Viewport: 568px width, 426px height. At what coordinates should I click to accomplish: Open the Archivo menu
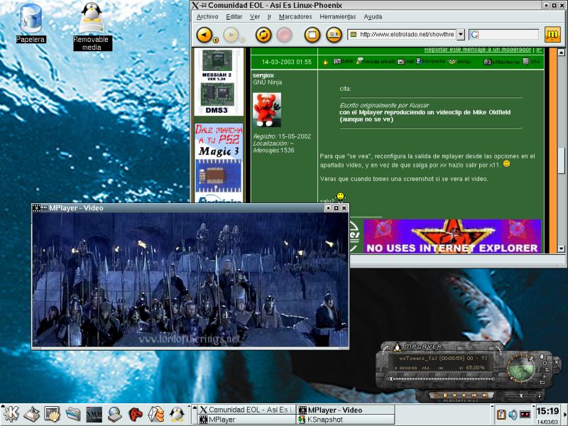[207, 16]
